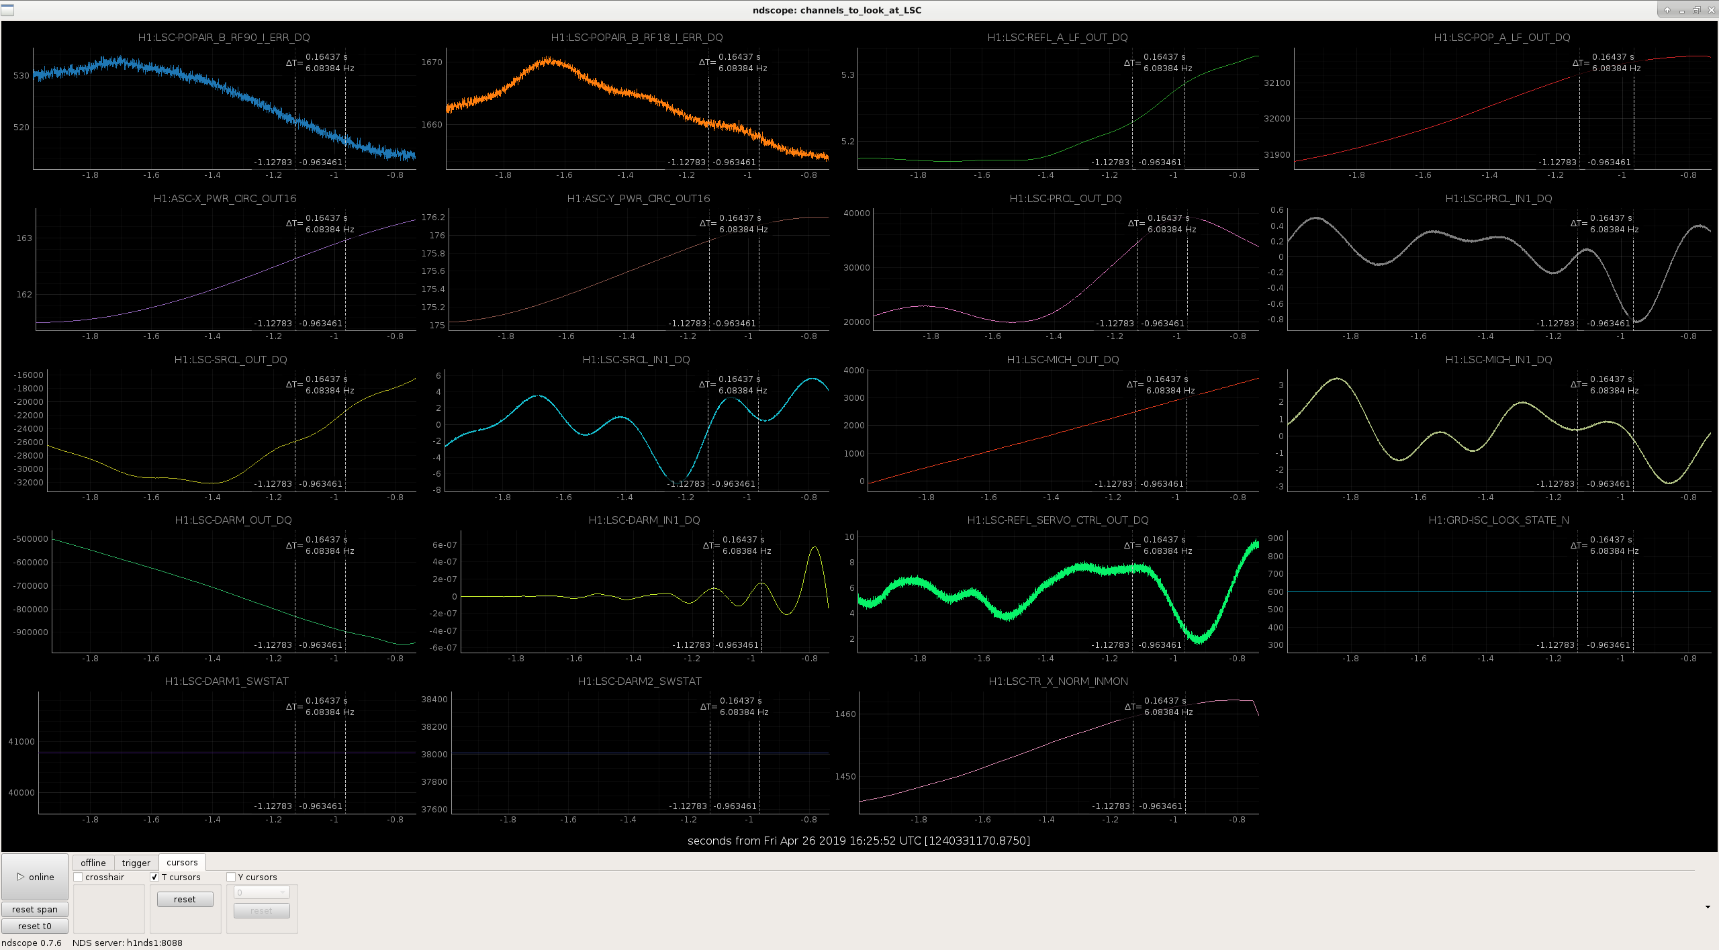The width and height of the screenshot is (1719, 950).
Task: Click the H1:LSC-POPAIR_B_RF18_I_ERR_DQ plot title
Action: tap(637, 38)
